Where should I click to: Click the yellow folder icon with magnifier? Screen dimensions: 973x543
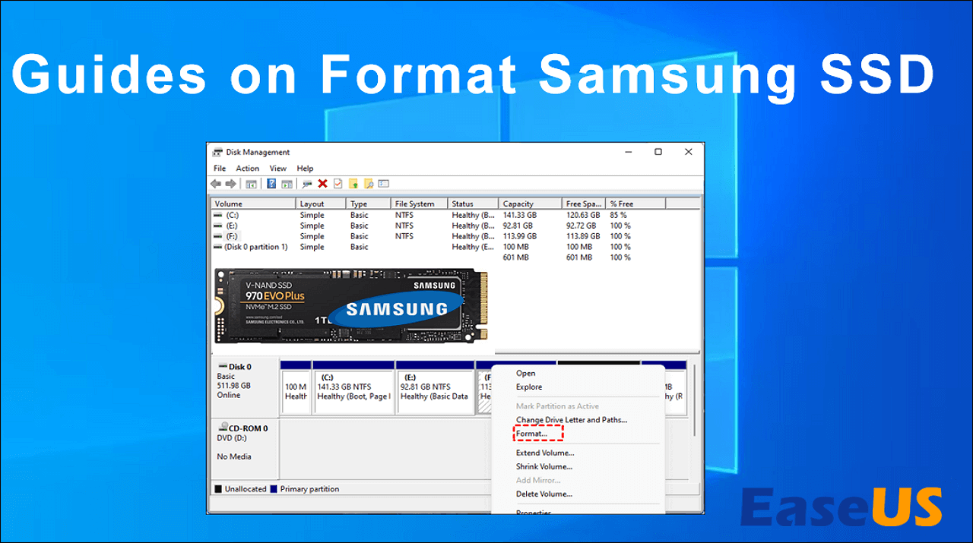click(x=369, y=184)
